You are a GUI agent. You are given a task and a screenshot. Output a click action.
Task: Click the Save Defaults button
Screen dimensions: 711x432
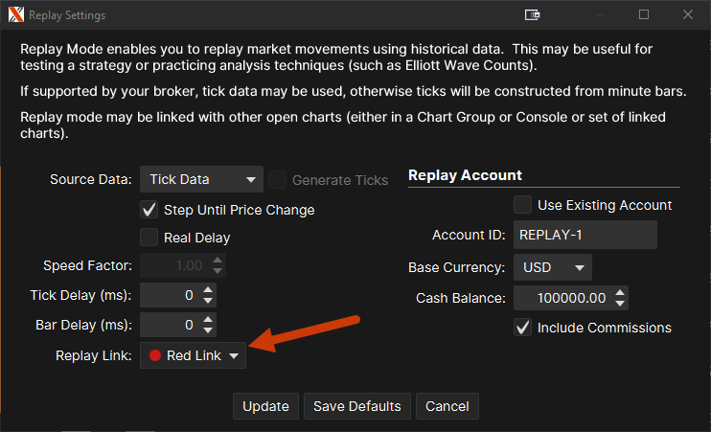pos(357,406)
